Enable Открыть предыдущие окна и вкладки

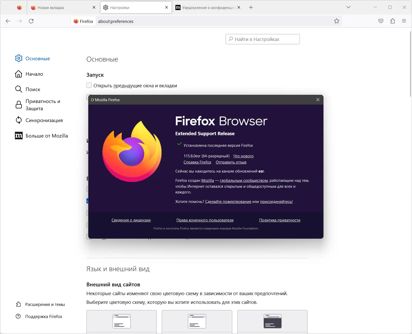pyautogui.click(x=89, y=85)
